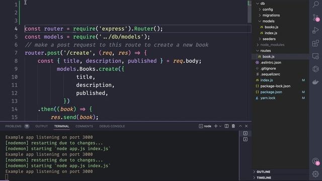The width and height of the screenshot is (322, 181).
Task: Open the Source Control view icon
Action: coord(315,18)
